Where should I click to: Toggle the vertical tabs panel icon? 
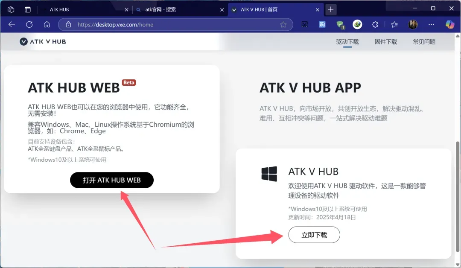click(28, 9)
